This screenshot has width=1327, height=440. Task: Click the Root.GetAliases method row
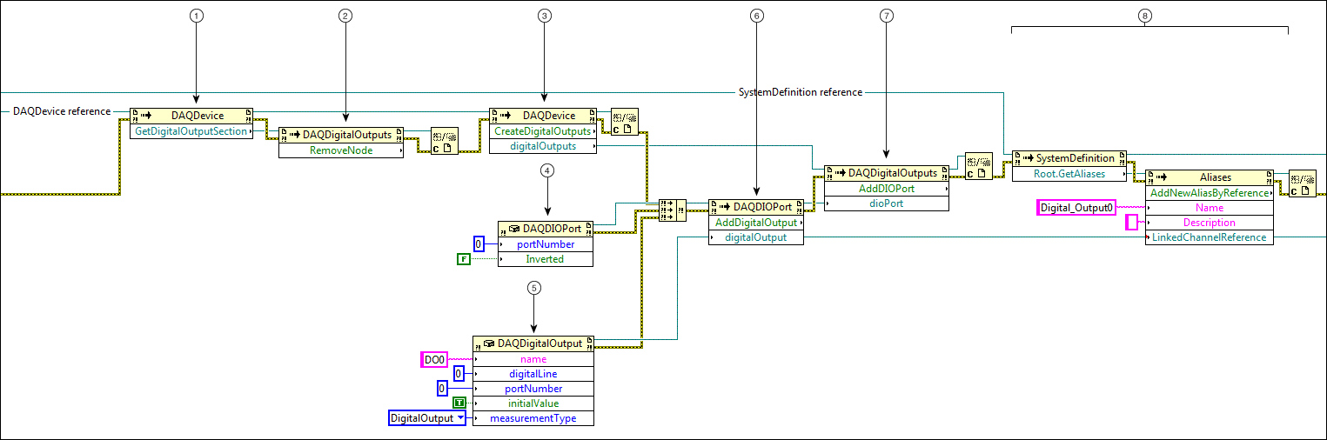1069,173
